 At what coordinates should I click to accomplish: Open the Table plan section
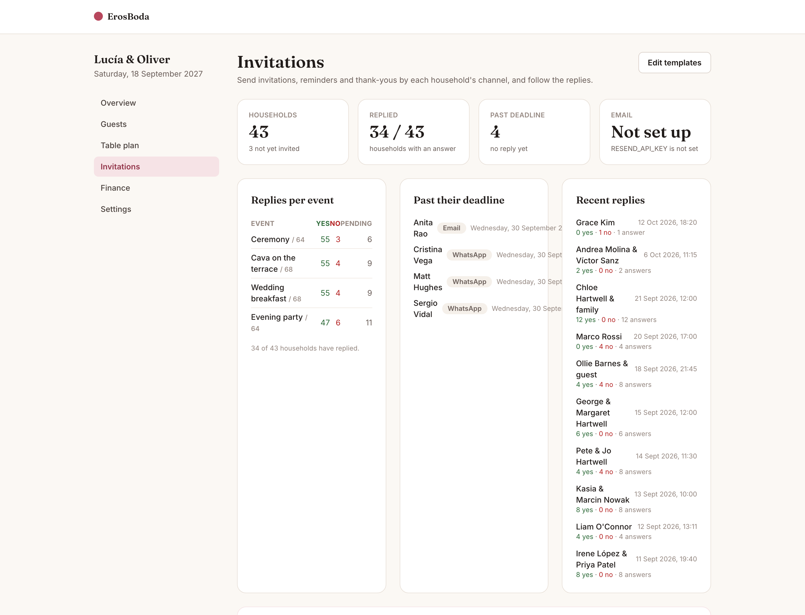tap(156, 145)
